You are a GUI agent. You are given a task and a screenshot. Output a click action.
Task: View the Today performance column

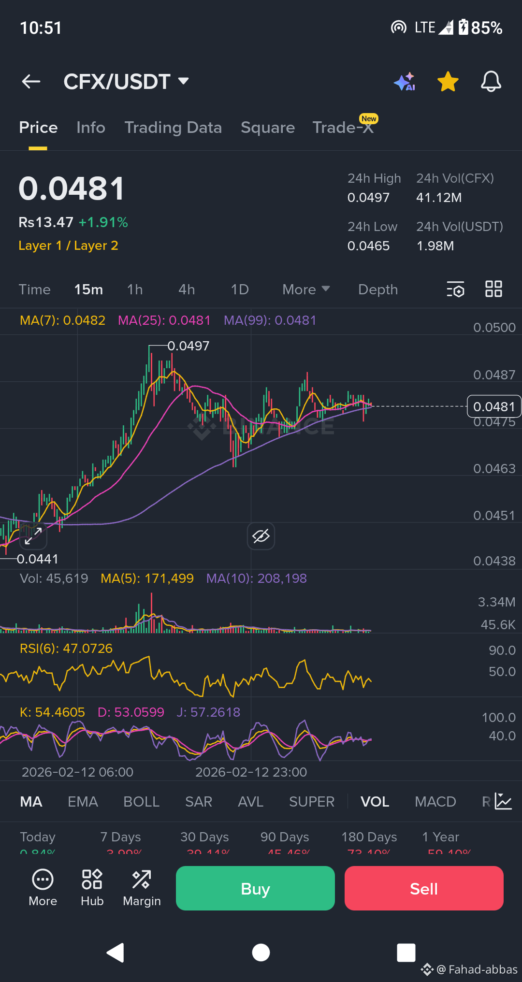pyautogui.click(x=38, y=843)
